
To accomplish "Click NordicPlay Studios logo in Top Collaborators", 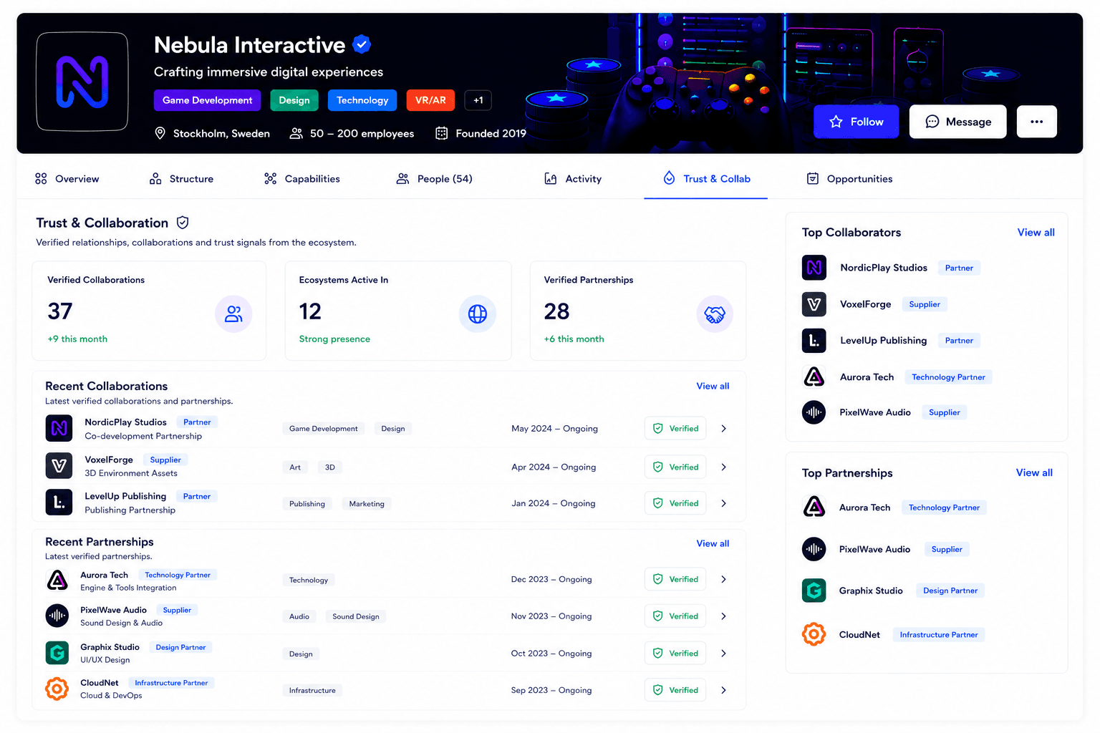I will point(814,268).
